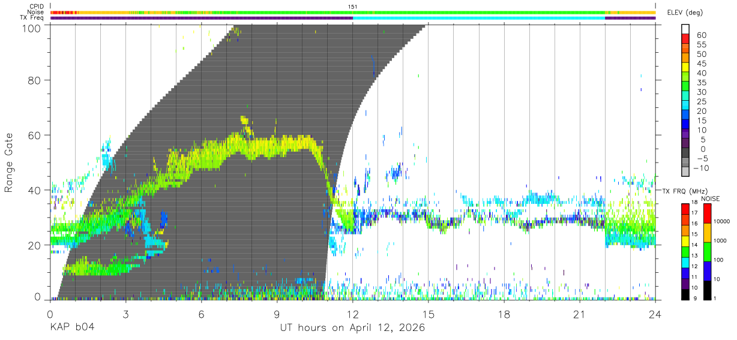This screenshot has height=340, width=737.
Task: Click the cyan segment of the TX Freq strip
Action: pyautogui.click(x=479, y=18)
